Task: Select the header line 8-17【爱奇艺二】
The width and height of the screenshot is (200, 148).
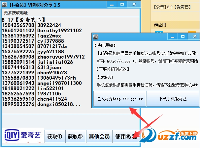Action: 23,20
